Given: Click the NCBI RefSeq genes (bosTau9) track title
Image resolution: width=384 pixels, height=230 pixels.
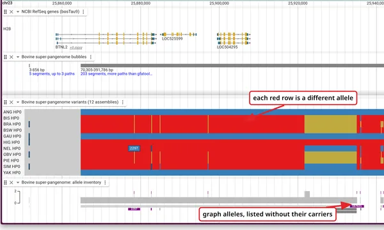Looking at the screenshot, I should point(51,11).
